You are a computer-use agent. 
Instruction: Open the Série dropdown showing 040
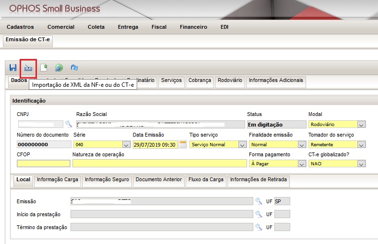coord(102,144)
